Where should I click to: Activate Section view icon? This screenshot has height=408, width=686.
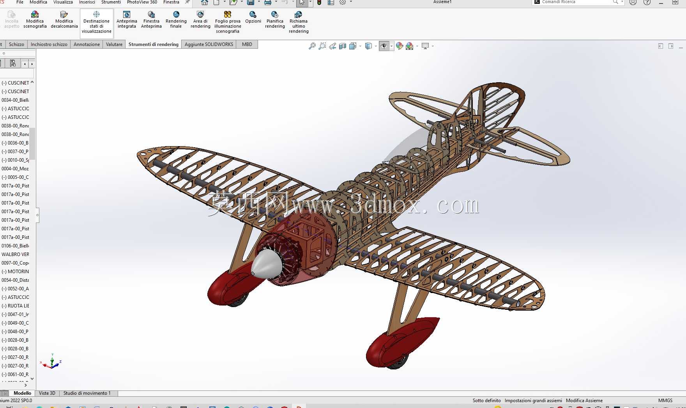tap(343, 46)
